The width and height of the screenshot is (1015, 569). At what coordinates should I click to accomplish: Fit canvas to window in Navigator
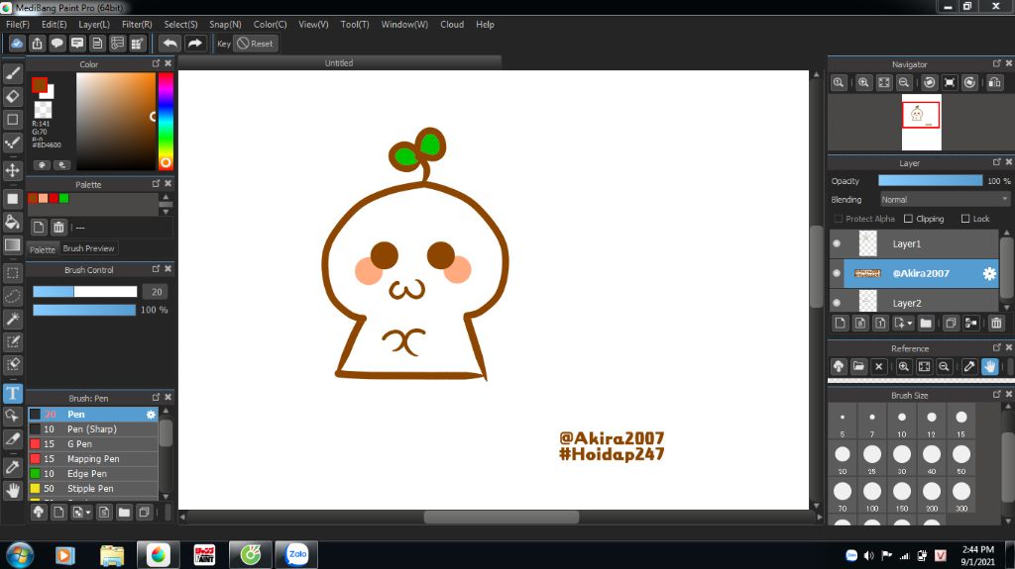(x=883, y=83)
